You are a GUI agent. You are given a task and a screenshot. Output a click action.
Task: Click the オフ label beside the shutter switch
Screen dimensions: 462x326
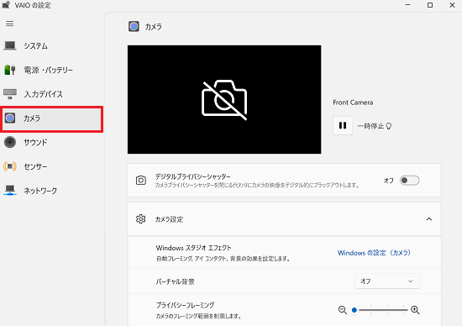pyautogui.click(x=388, y=181)
